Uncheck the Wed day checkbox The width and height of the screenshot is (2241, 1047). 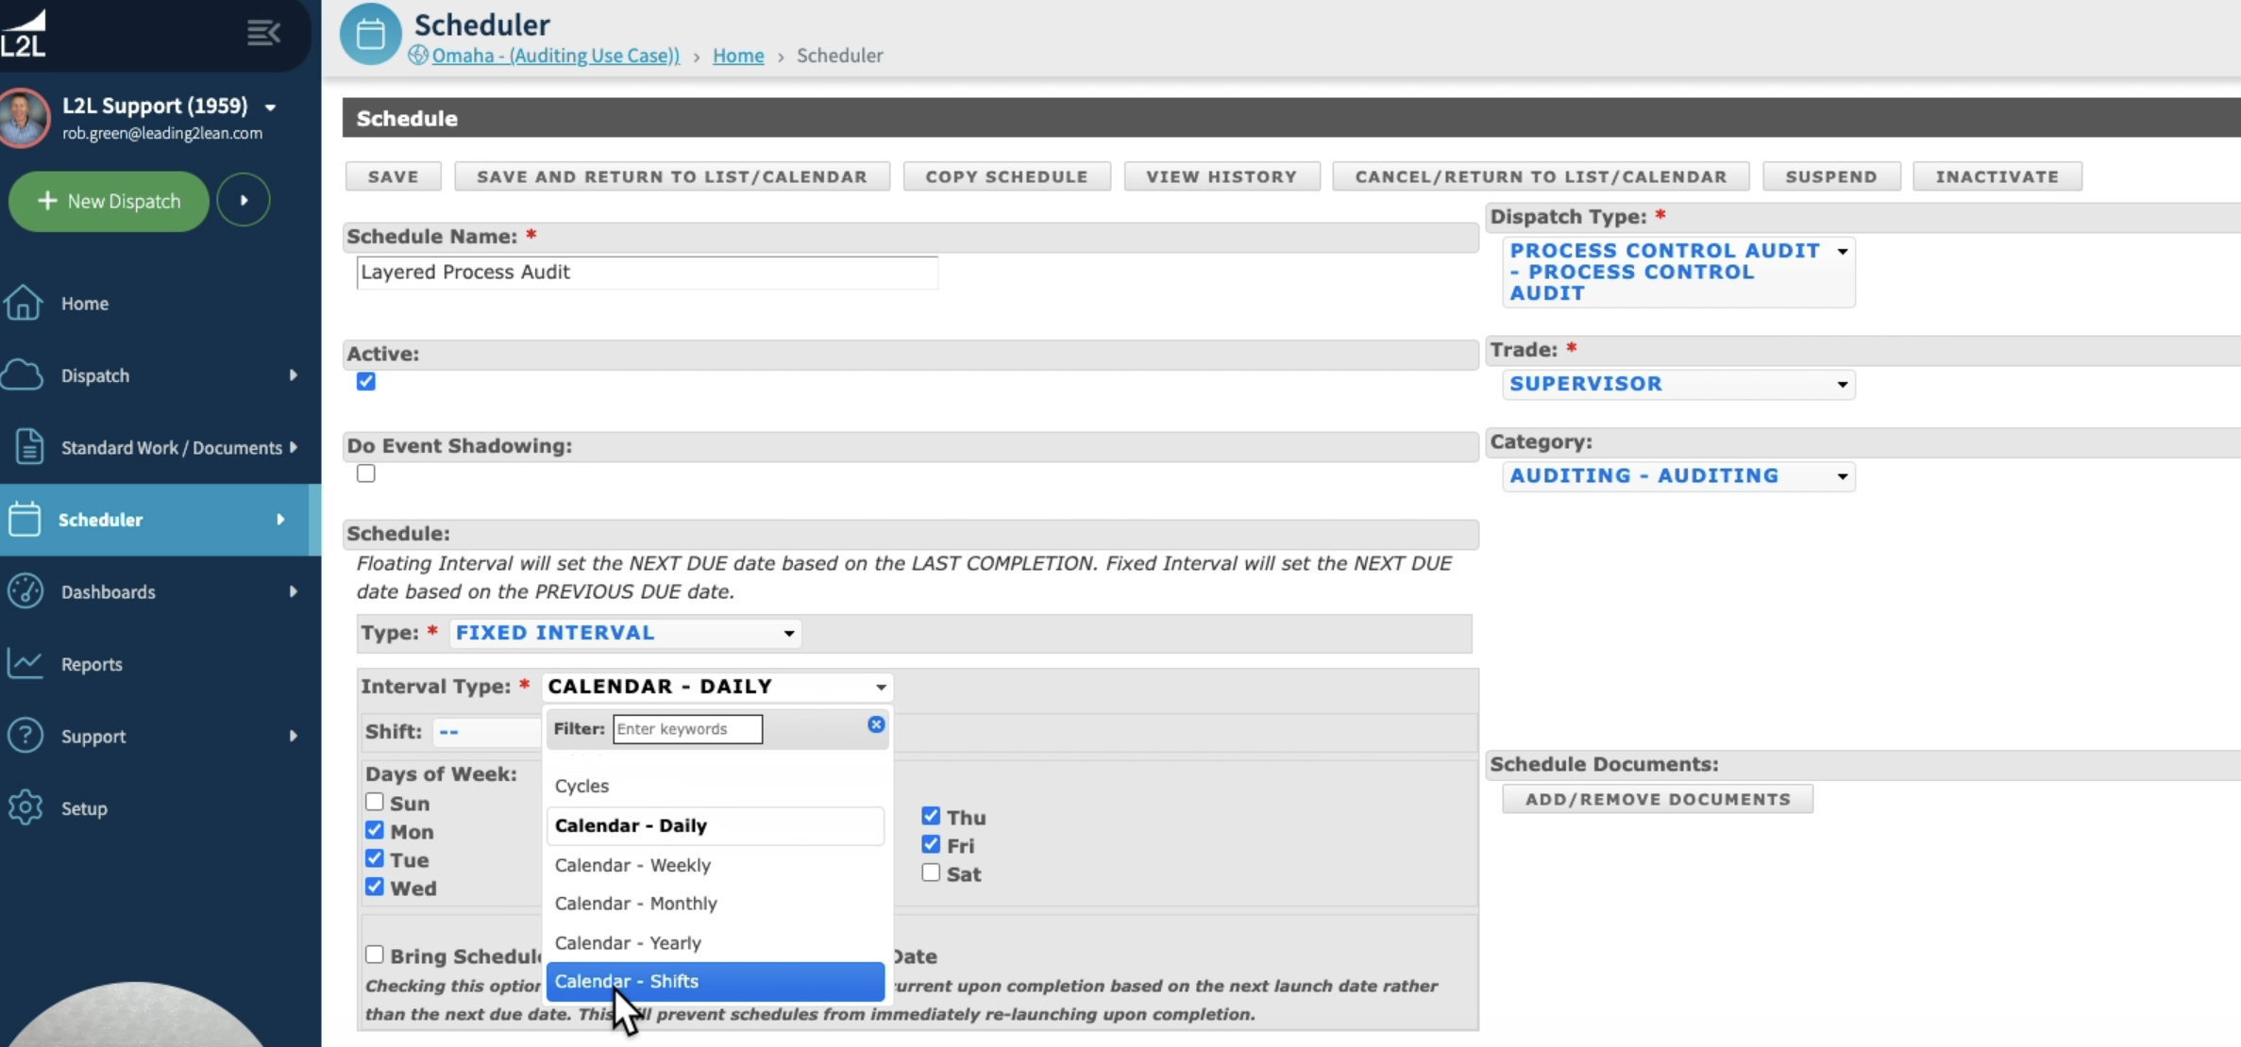point(375,887)
